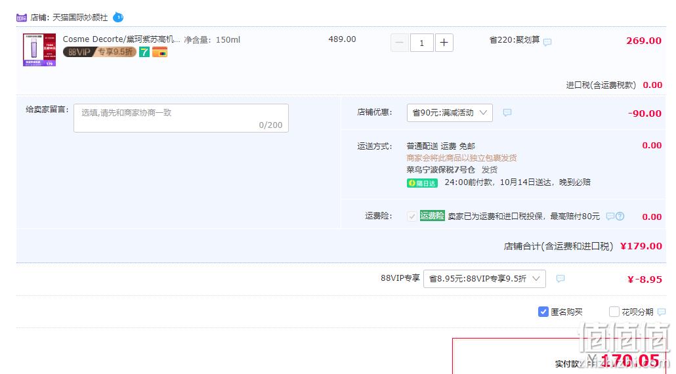The image size is (676, 374).
Task: Click the 菜鸟宁波保税7号仓 warehouse text
Action: [440, 170]
